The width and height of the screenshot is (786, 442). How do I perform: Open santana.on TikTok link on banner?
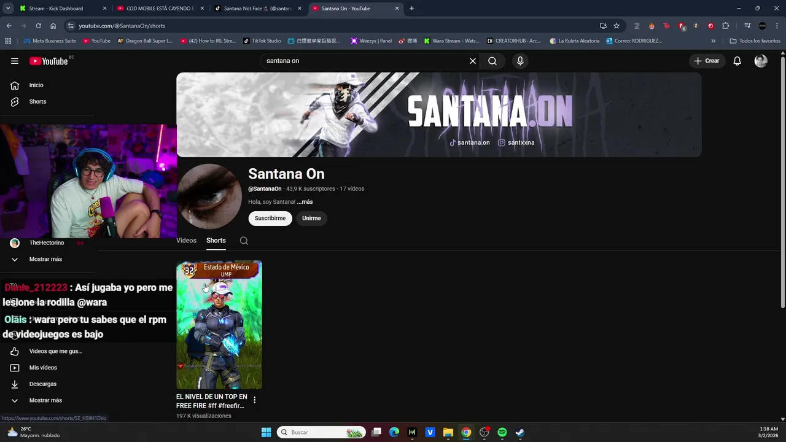tap(470, 142)
